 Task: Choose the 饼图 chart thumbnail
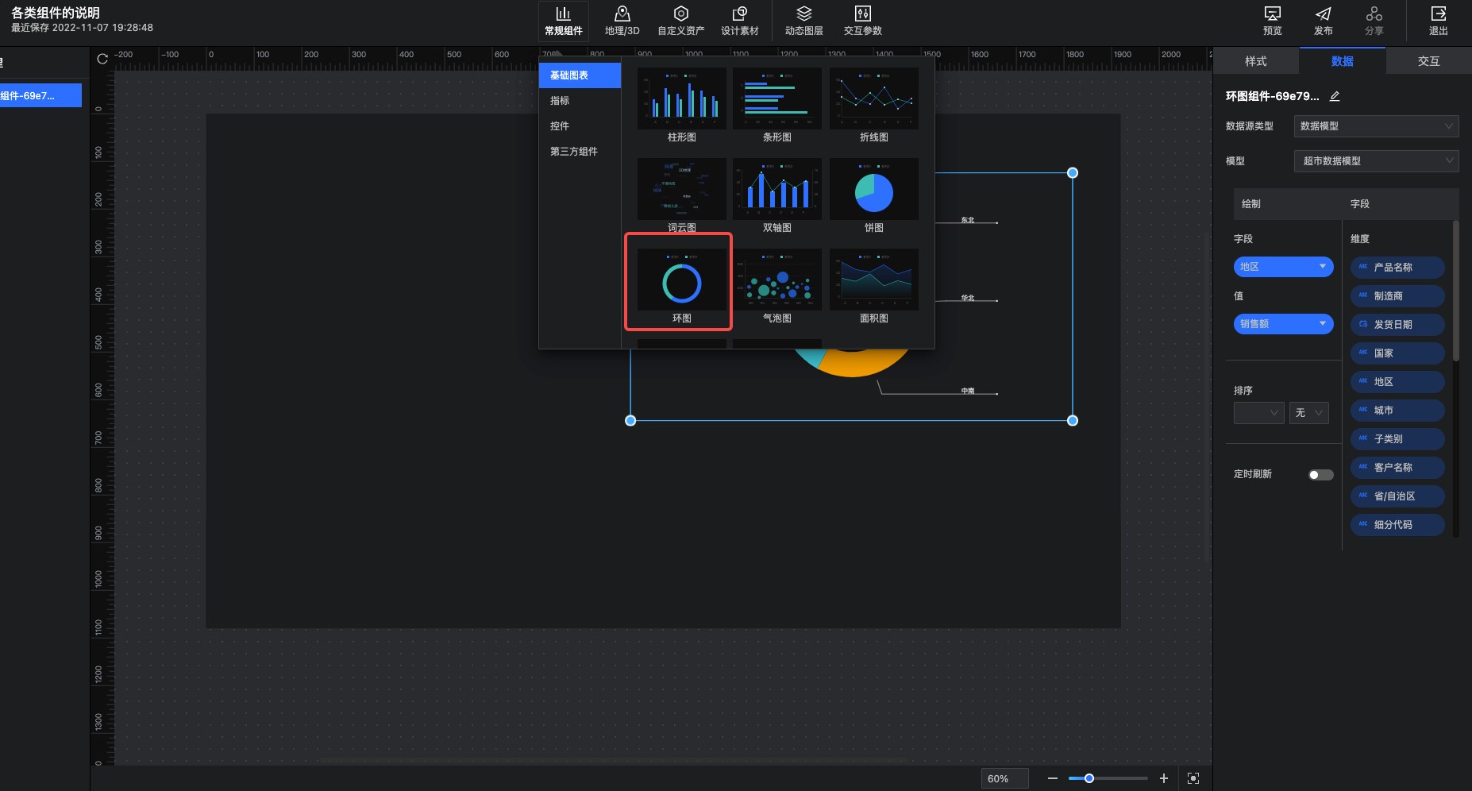[x=873, y=189]
